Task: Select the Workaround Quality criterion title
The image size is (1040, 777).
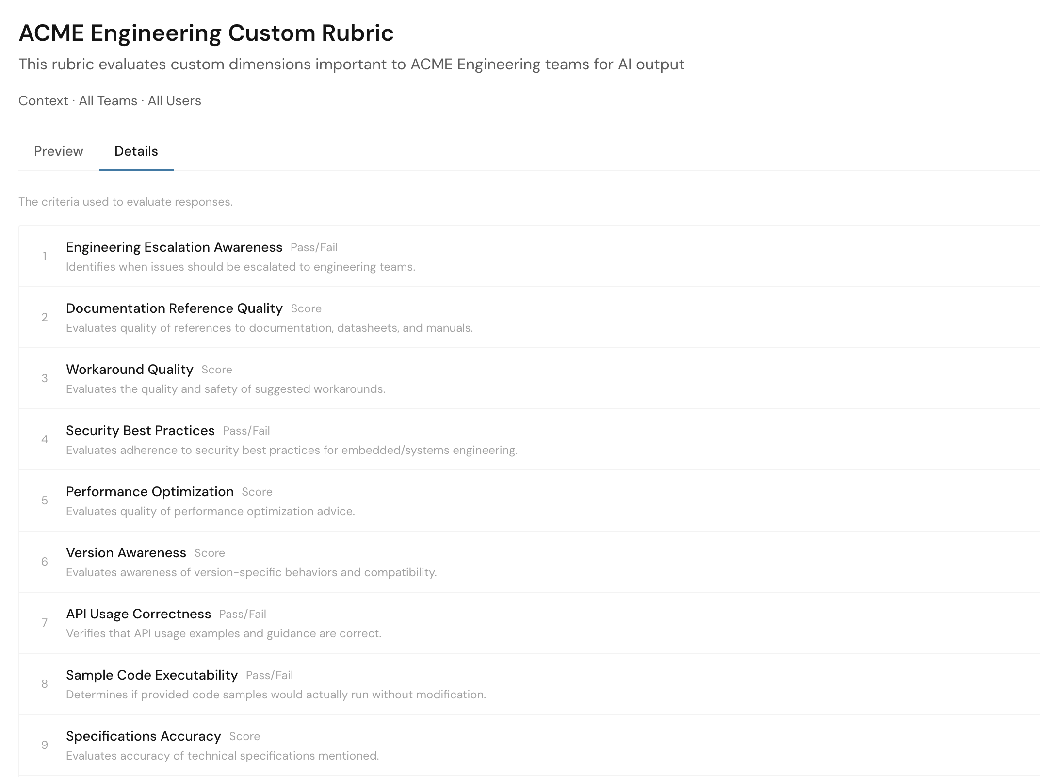Action: point(130,370)
